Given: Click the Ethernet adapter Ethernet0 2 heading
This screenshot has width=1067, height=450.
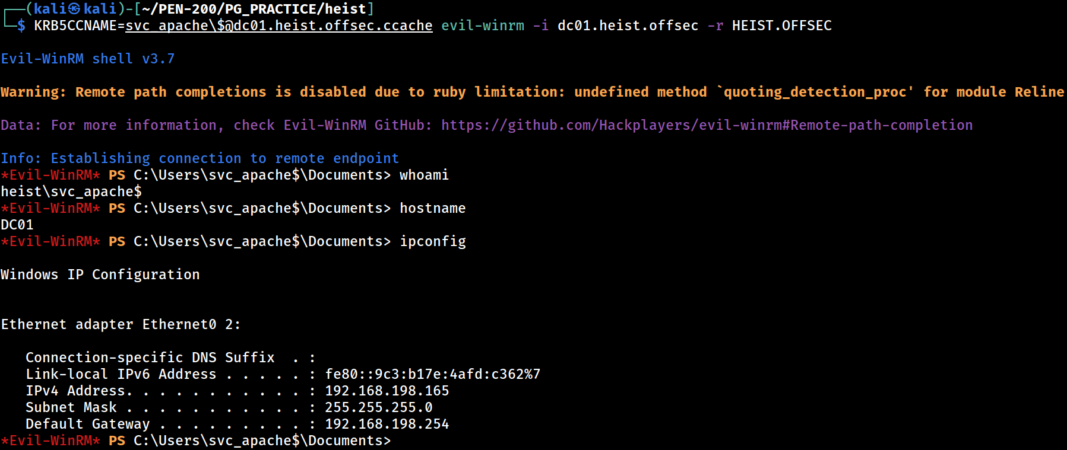Looking at the screenshot, I should 121,324.
